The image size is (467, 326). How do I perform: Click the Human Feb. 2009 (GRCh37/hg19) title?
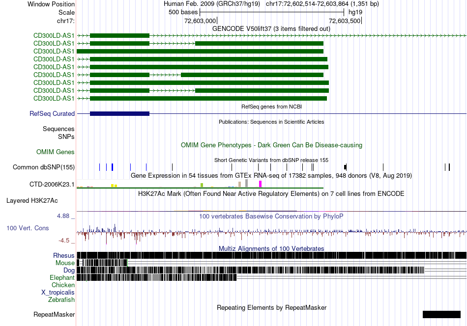(212, 4)
